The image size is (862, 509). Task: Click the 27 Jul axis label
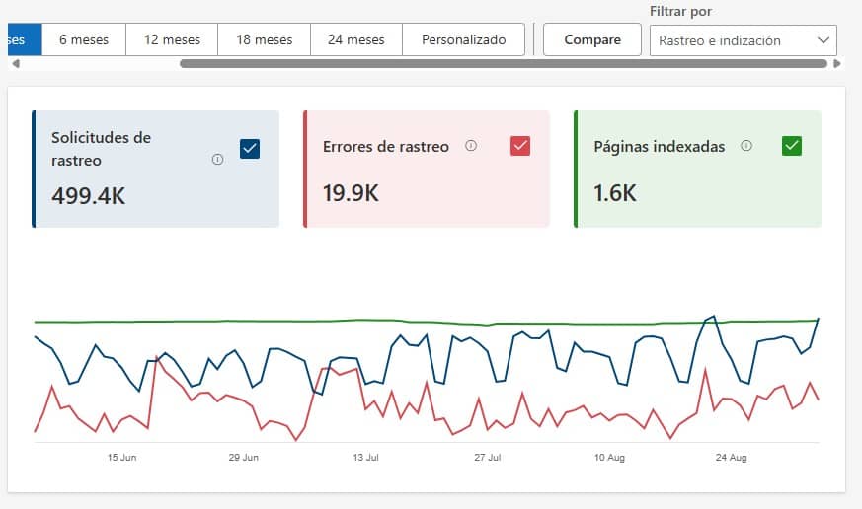point(488,457)
